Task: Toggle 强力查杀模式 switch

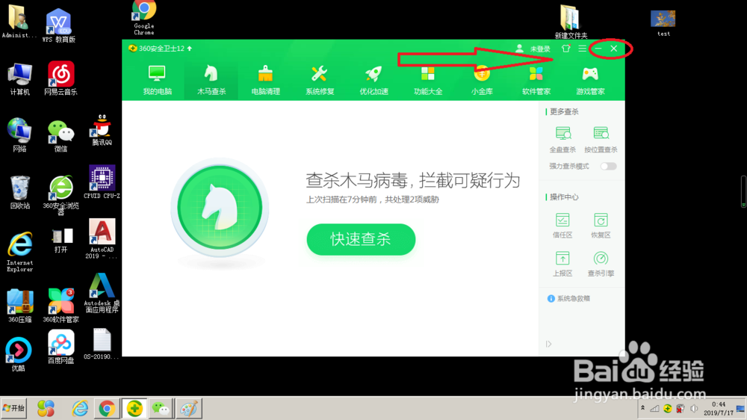Action: pyautogui.click(x=608, y=166)
